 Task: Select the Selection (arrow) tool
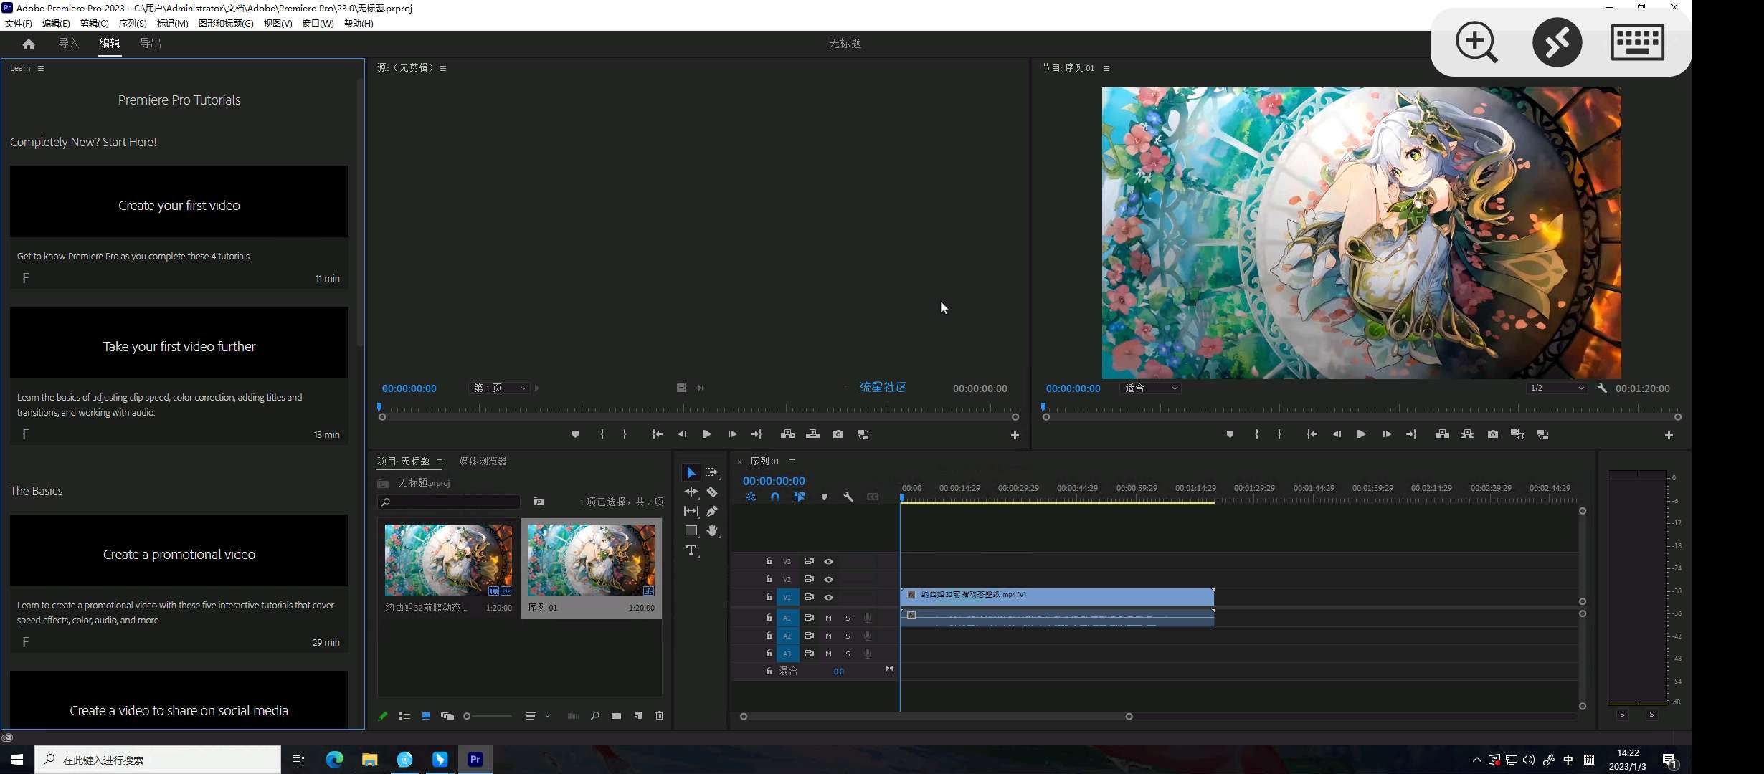691,472
